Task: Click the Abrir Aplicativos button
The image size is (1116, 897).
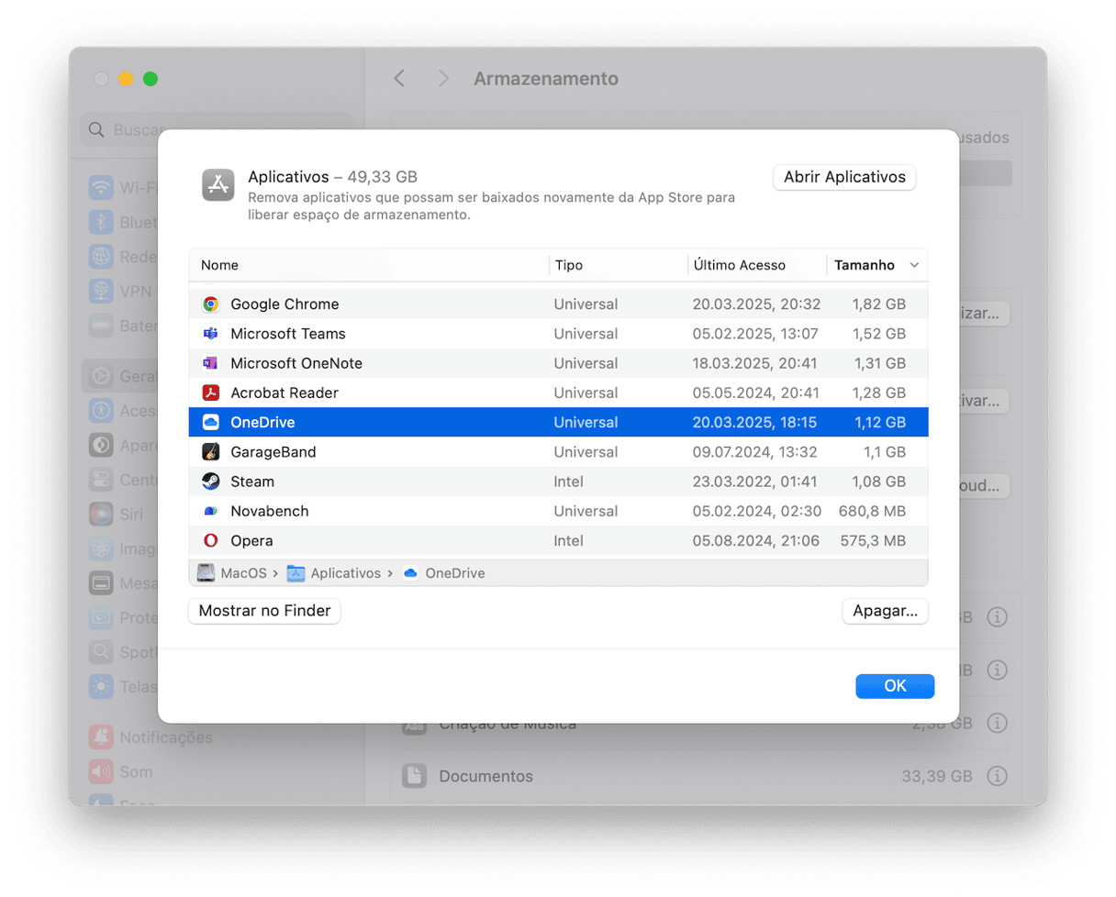Action: [x=844, y=177]
